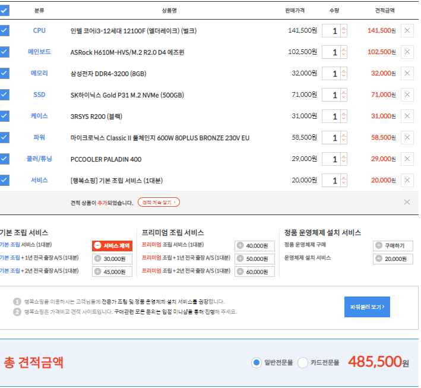Dismiss the 견적 상품이 추가 notification
This screenshot has height=388, width=421.
pyautogui.click(x=407, y=202)
